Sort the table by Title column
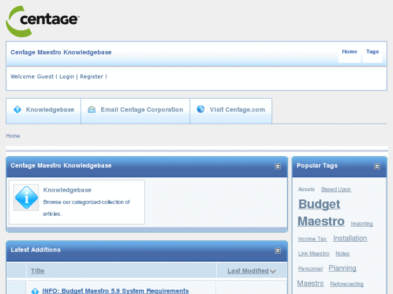This screenshot has height=294, width=393. pos(38,271)
